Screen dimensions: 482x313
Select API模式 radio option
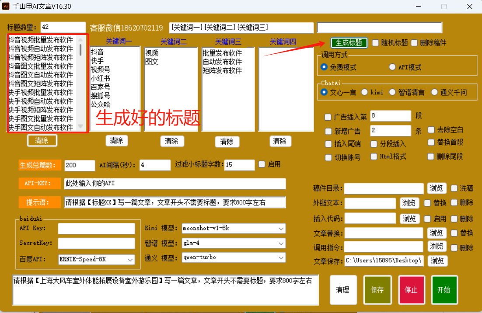392,66
